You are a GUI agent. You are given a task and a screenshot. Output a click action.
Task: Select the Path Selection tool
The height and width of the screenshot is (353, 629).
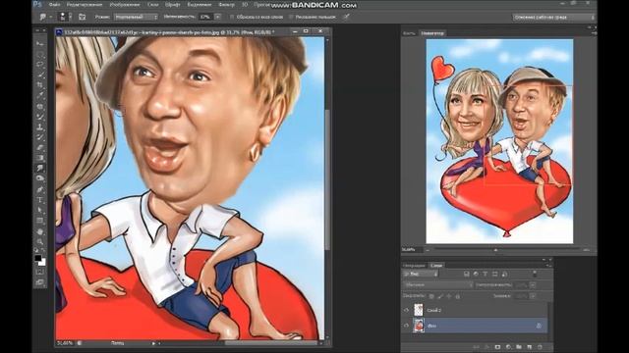(40, 210)
